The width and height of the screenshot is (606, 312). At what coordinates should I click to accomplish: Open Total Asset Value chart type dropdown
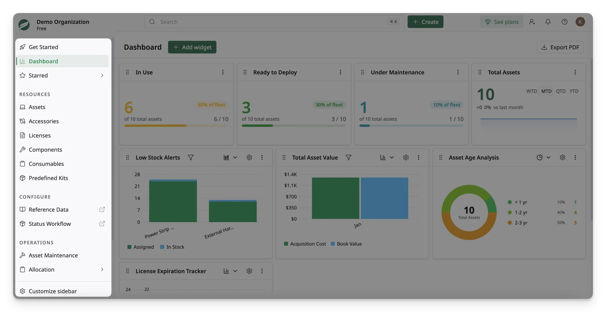(387, 157)
